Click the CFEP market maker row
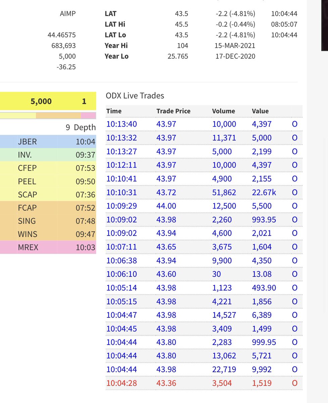 48,168
